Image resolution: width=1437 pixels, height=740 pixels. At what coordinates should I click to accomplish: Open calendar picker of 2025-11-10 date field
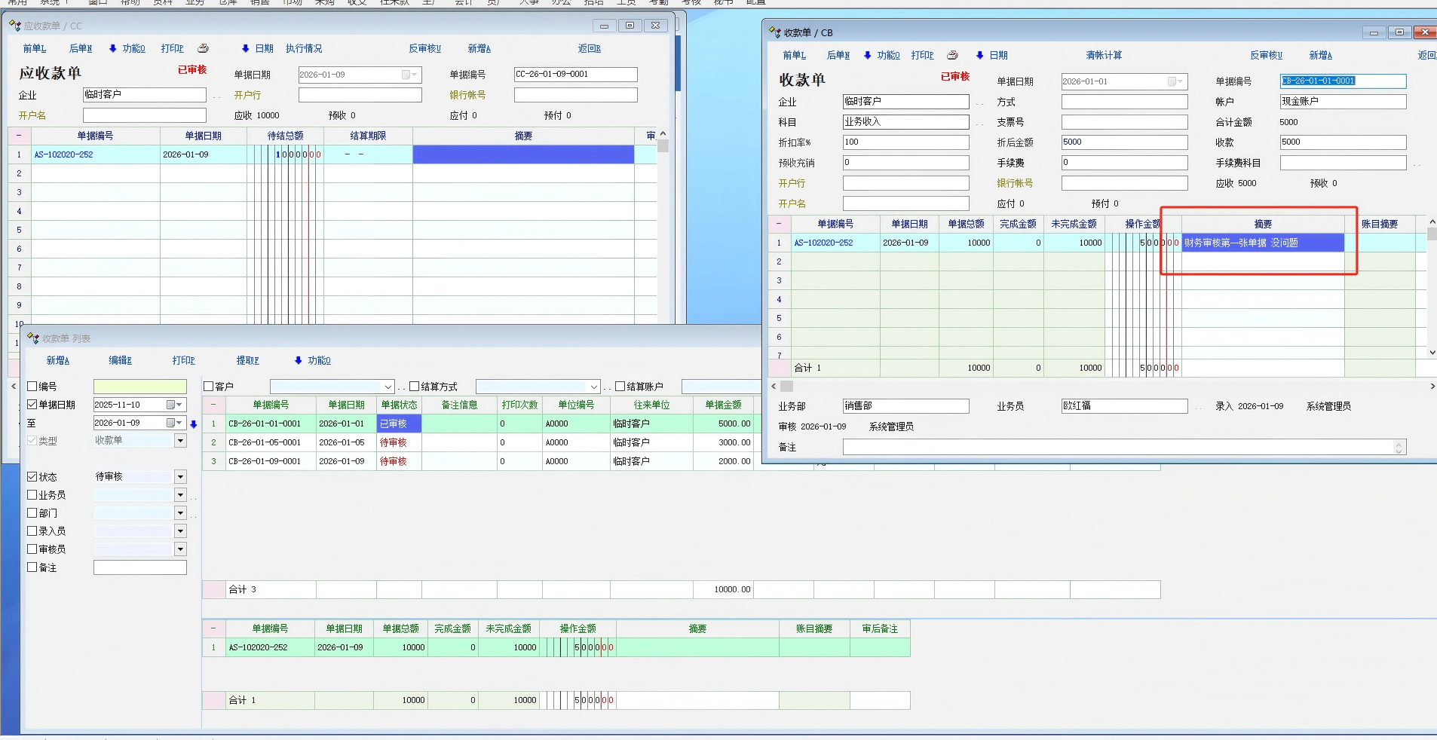point(174,405)
